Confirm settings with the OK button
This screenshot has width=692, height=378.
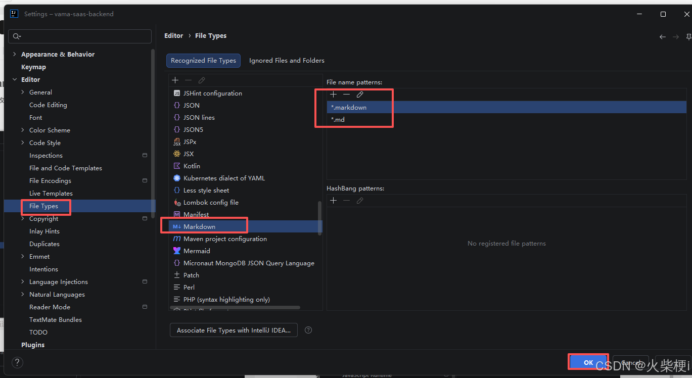pos(588,363)
